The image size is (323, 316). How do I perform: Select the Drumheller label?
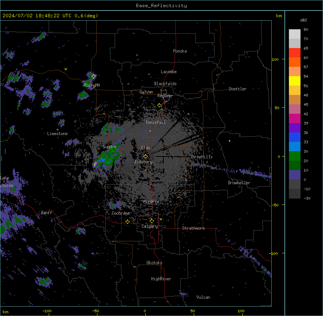(x=239, y=183)
